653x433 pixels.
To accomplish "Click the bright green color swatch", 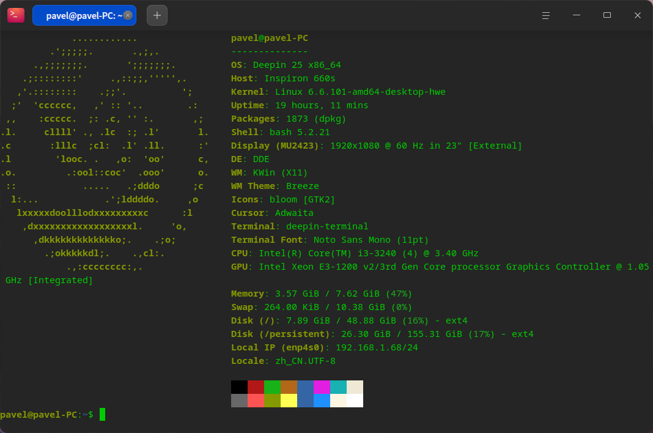I will click(272, 387).
